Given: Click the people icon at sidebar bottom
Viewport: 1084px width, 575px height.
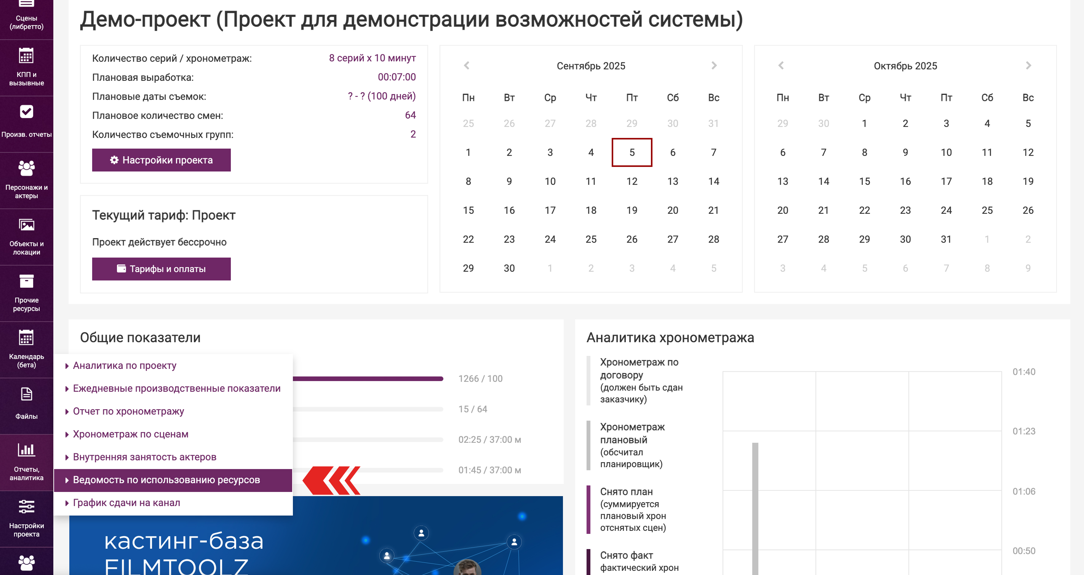Looking at the screenshot, I should [27, 562].
